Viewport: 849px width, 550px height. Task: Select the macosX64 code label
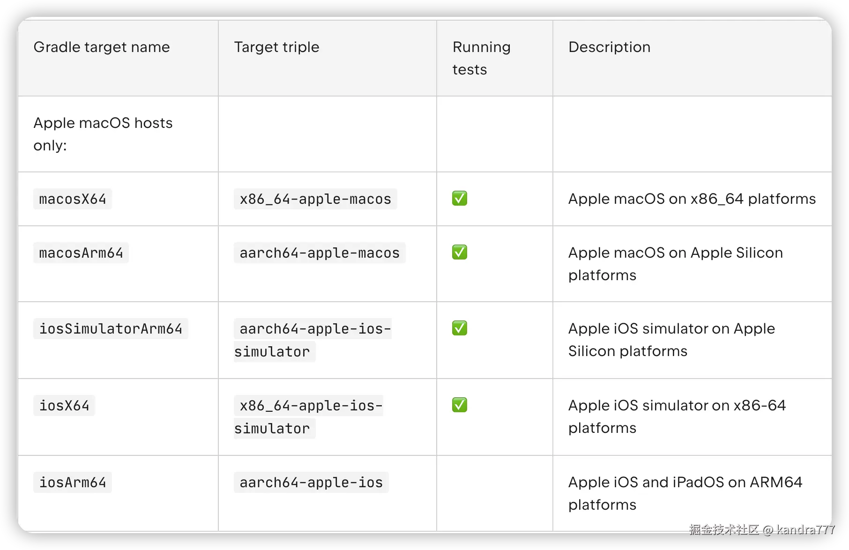(73, 199)
